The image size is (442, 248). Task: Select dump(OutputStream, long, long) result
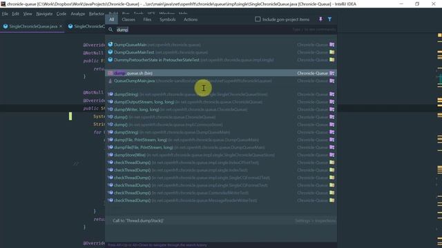point(221,102)
